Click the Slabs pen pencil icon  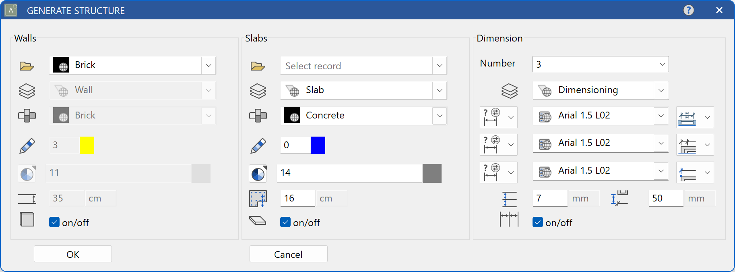pos(258,145)
